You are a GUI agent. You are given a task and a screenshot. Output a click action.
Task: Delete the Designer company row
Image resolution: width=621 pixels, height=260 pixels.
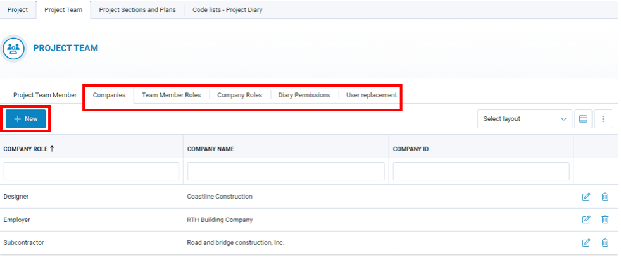605,197
